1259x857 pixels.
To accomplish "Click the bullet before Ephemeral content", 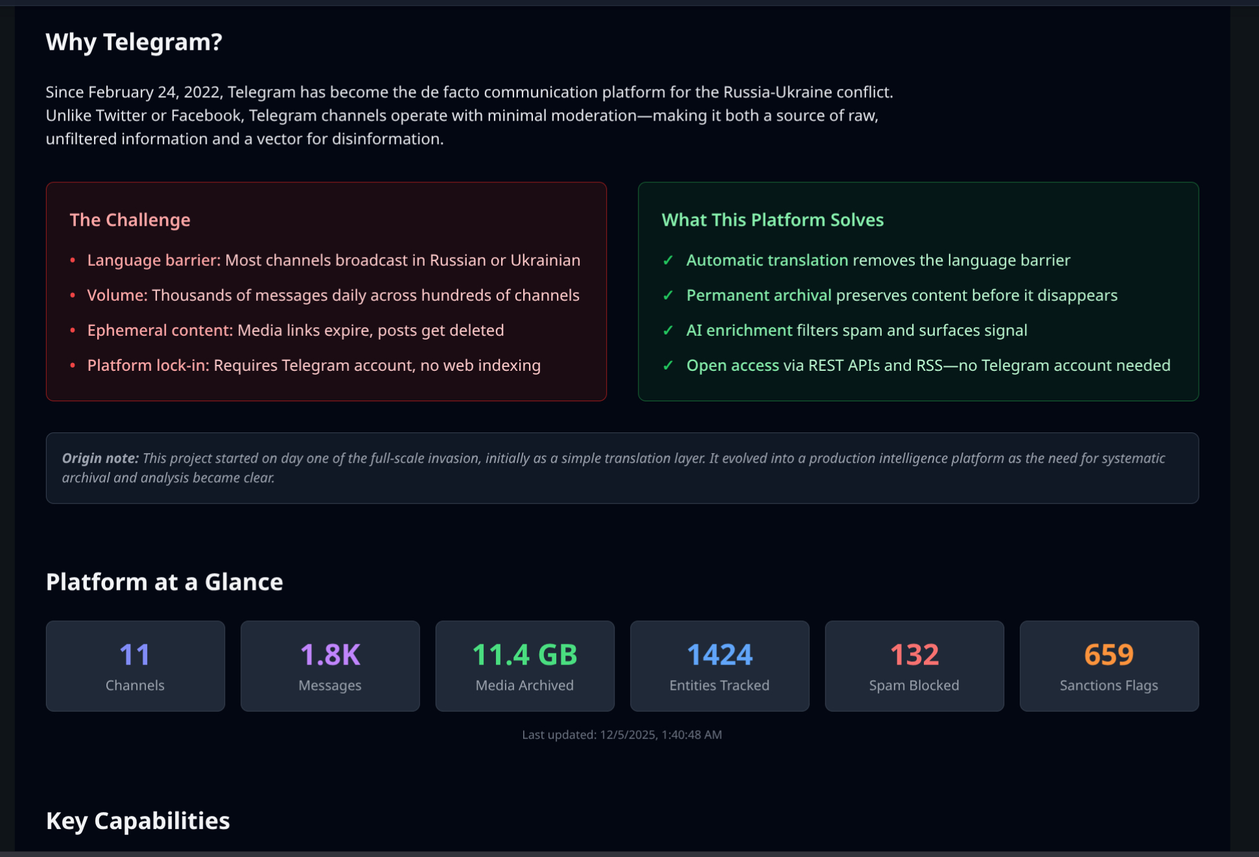I will tap(73, 331).
